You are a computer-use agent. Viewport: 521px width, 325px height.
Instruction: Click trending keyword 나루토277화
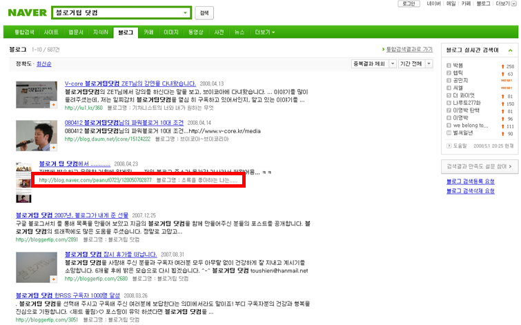467,103
